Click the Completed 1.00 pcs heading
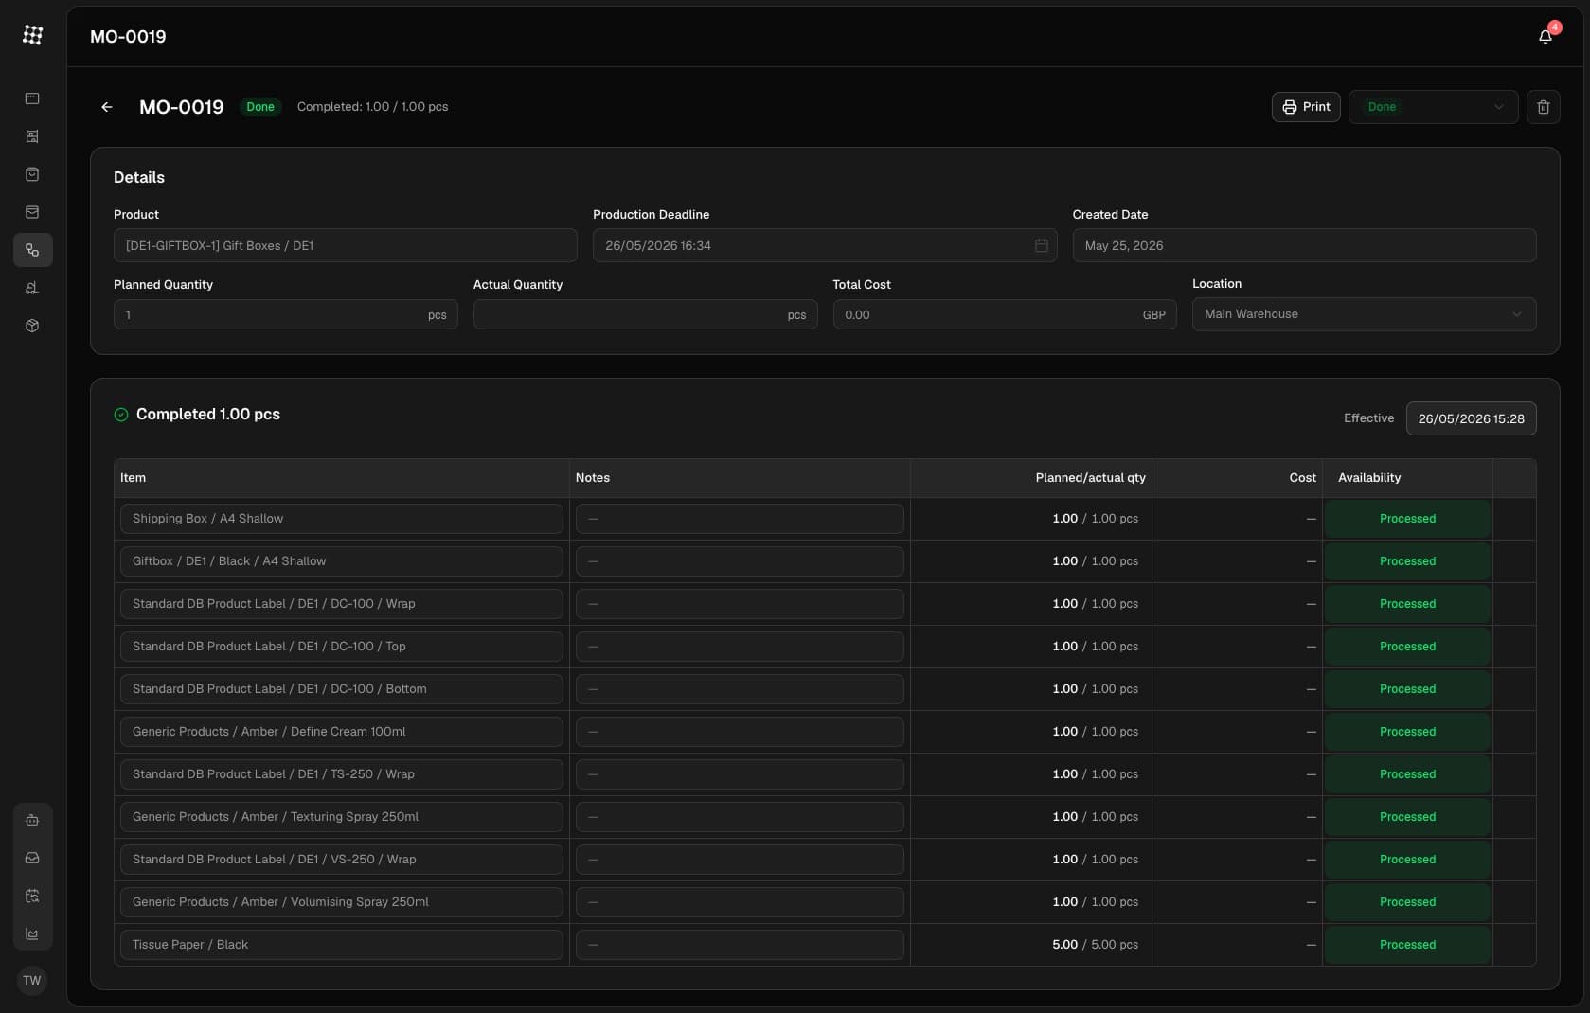The width and height of the screenshot is (1590, 1013). click(208, 415)
